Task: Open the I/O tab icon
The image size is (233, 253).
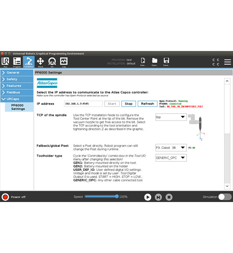Action: click(x=52, y=62)
